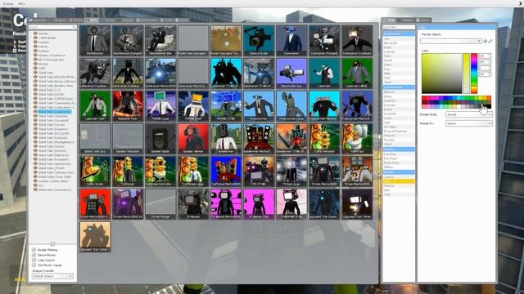Click the black palette swatch
The image size is (524, 294).
[490, 107]
